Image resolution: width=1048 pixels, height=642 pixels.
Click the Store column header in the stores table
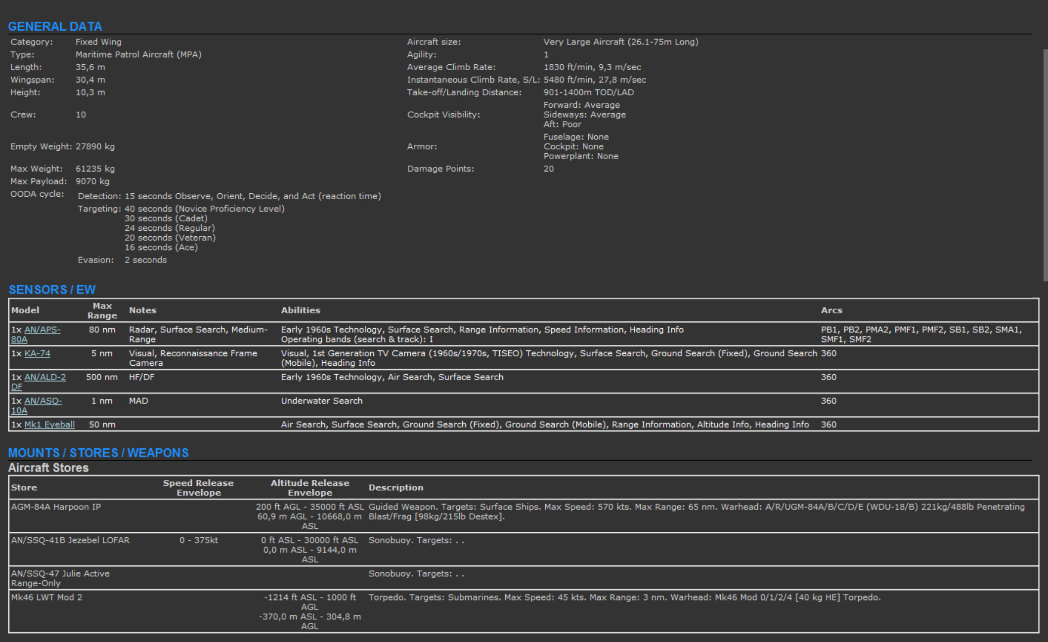[24, 487]
